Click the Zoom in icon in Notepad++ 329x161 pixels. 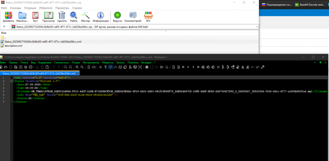77,67
